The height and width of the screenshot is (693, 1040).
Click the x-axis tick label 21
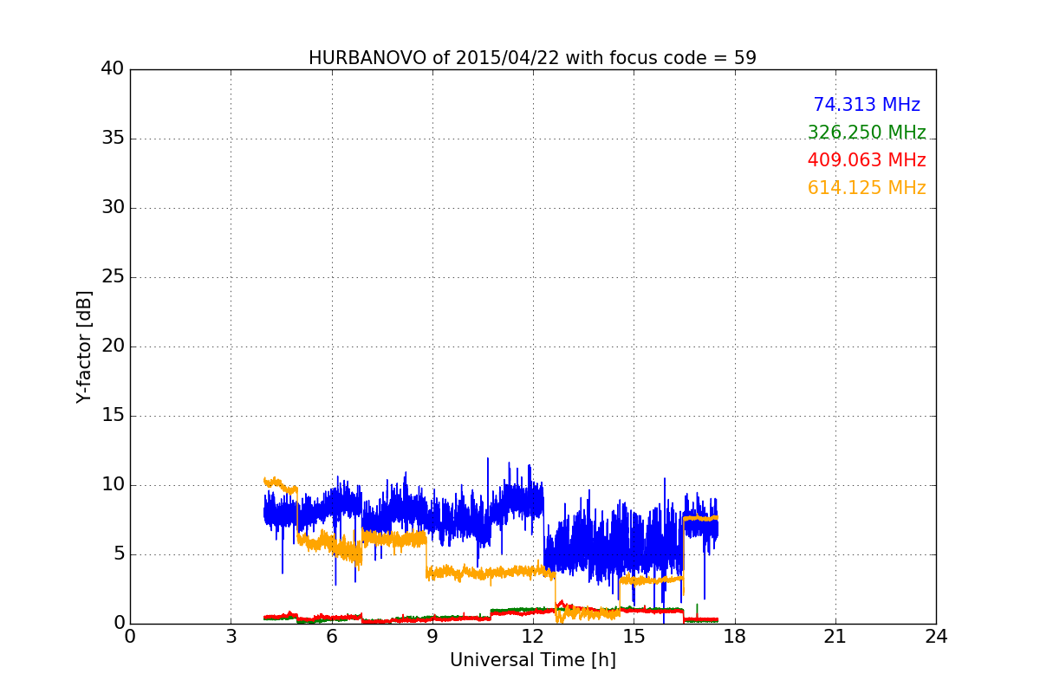(x=835, y=637)
